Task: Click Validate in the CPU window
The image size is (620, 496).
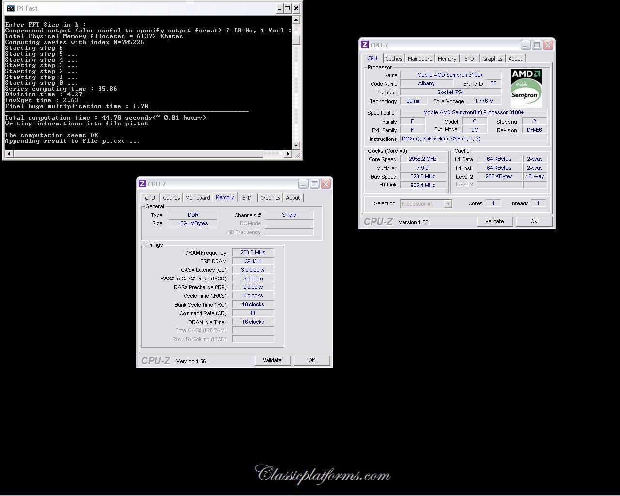Action: tap(495, 221)
